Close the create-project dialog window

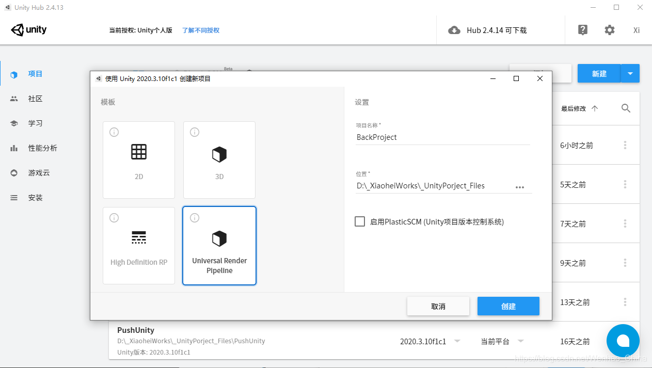(539, 78)
